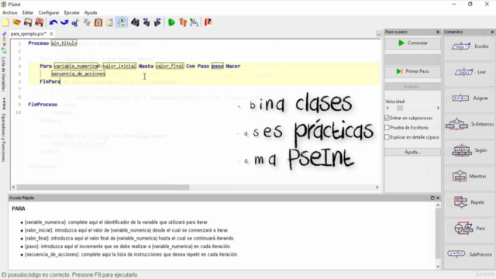Decrease velocity with left arrow
Viewport: 496px width, 279px height.
387,108
